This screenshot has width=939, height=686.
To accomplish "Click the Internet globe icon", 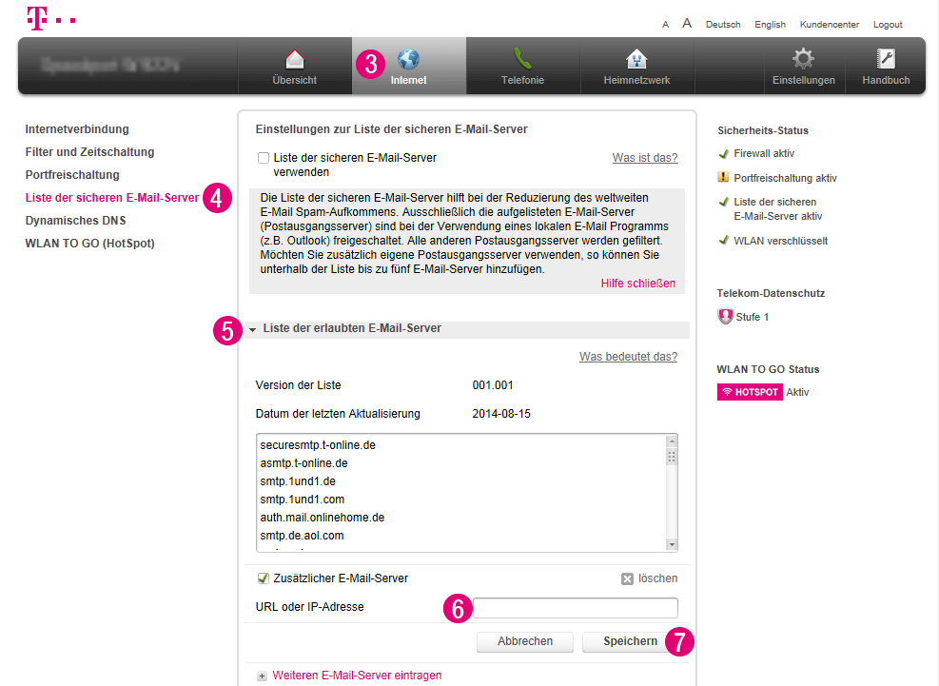I will point(408,60).
